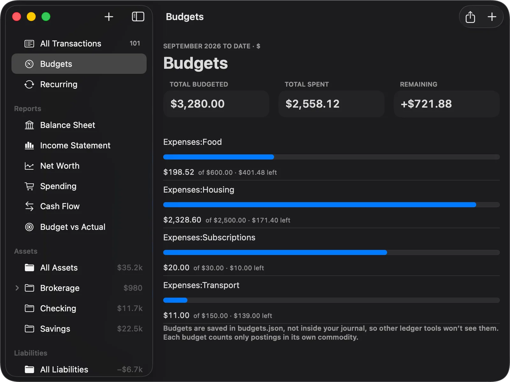Click the Expenses:Housing progress bar

(331, 205)
